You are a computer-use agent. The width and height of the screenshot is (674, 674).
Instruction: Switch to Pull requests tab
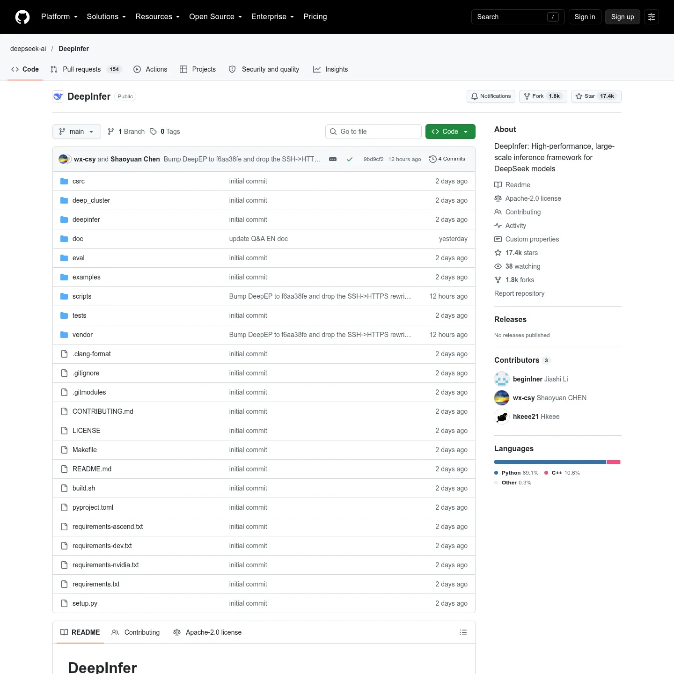click(86, 69)
